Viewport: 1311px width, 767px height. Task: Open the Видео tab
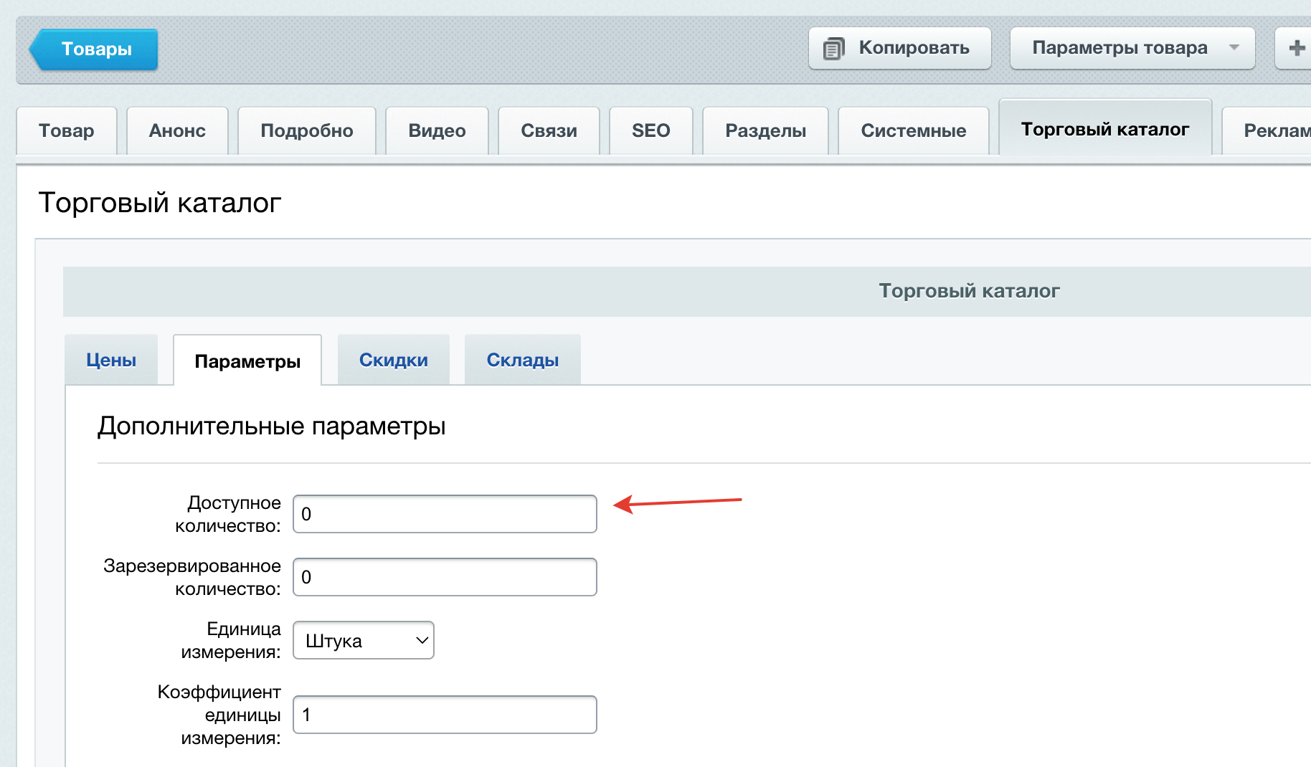437,130
